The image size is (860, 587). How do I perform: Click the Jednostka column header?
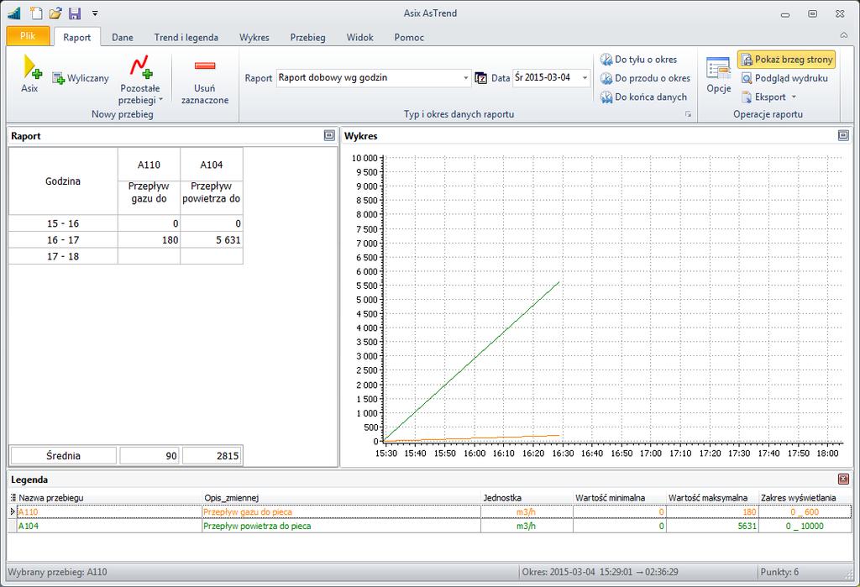[527, 498]
